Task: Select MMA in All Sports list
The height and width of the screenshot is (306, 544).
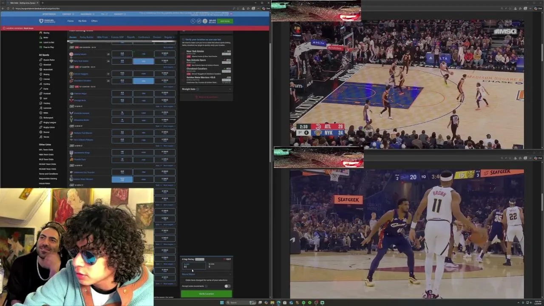Action: (x=45, y=113)
